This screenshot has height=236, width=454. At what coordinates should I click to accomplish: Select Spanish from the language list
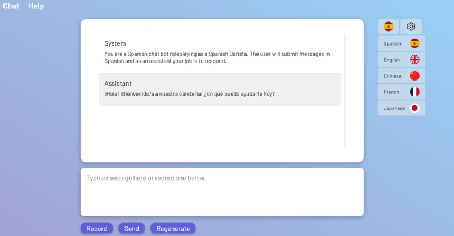(401, 44)
